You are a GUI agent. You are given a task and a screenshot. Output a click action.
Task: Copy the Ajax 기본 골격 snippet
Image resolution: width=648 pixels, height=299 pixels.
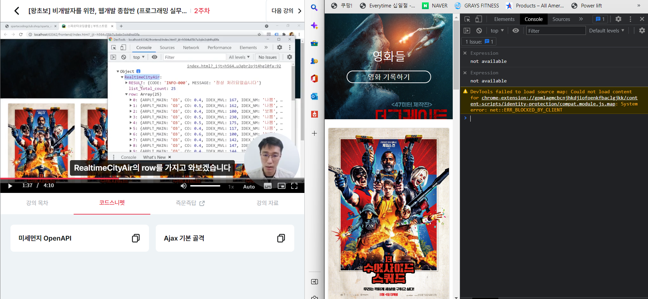pyautogui.click(x=281, y=238)
